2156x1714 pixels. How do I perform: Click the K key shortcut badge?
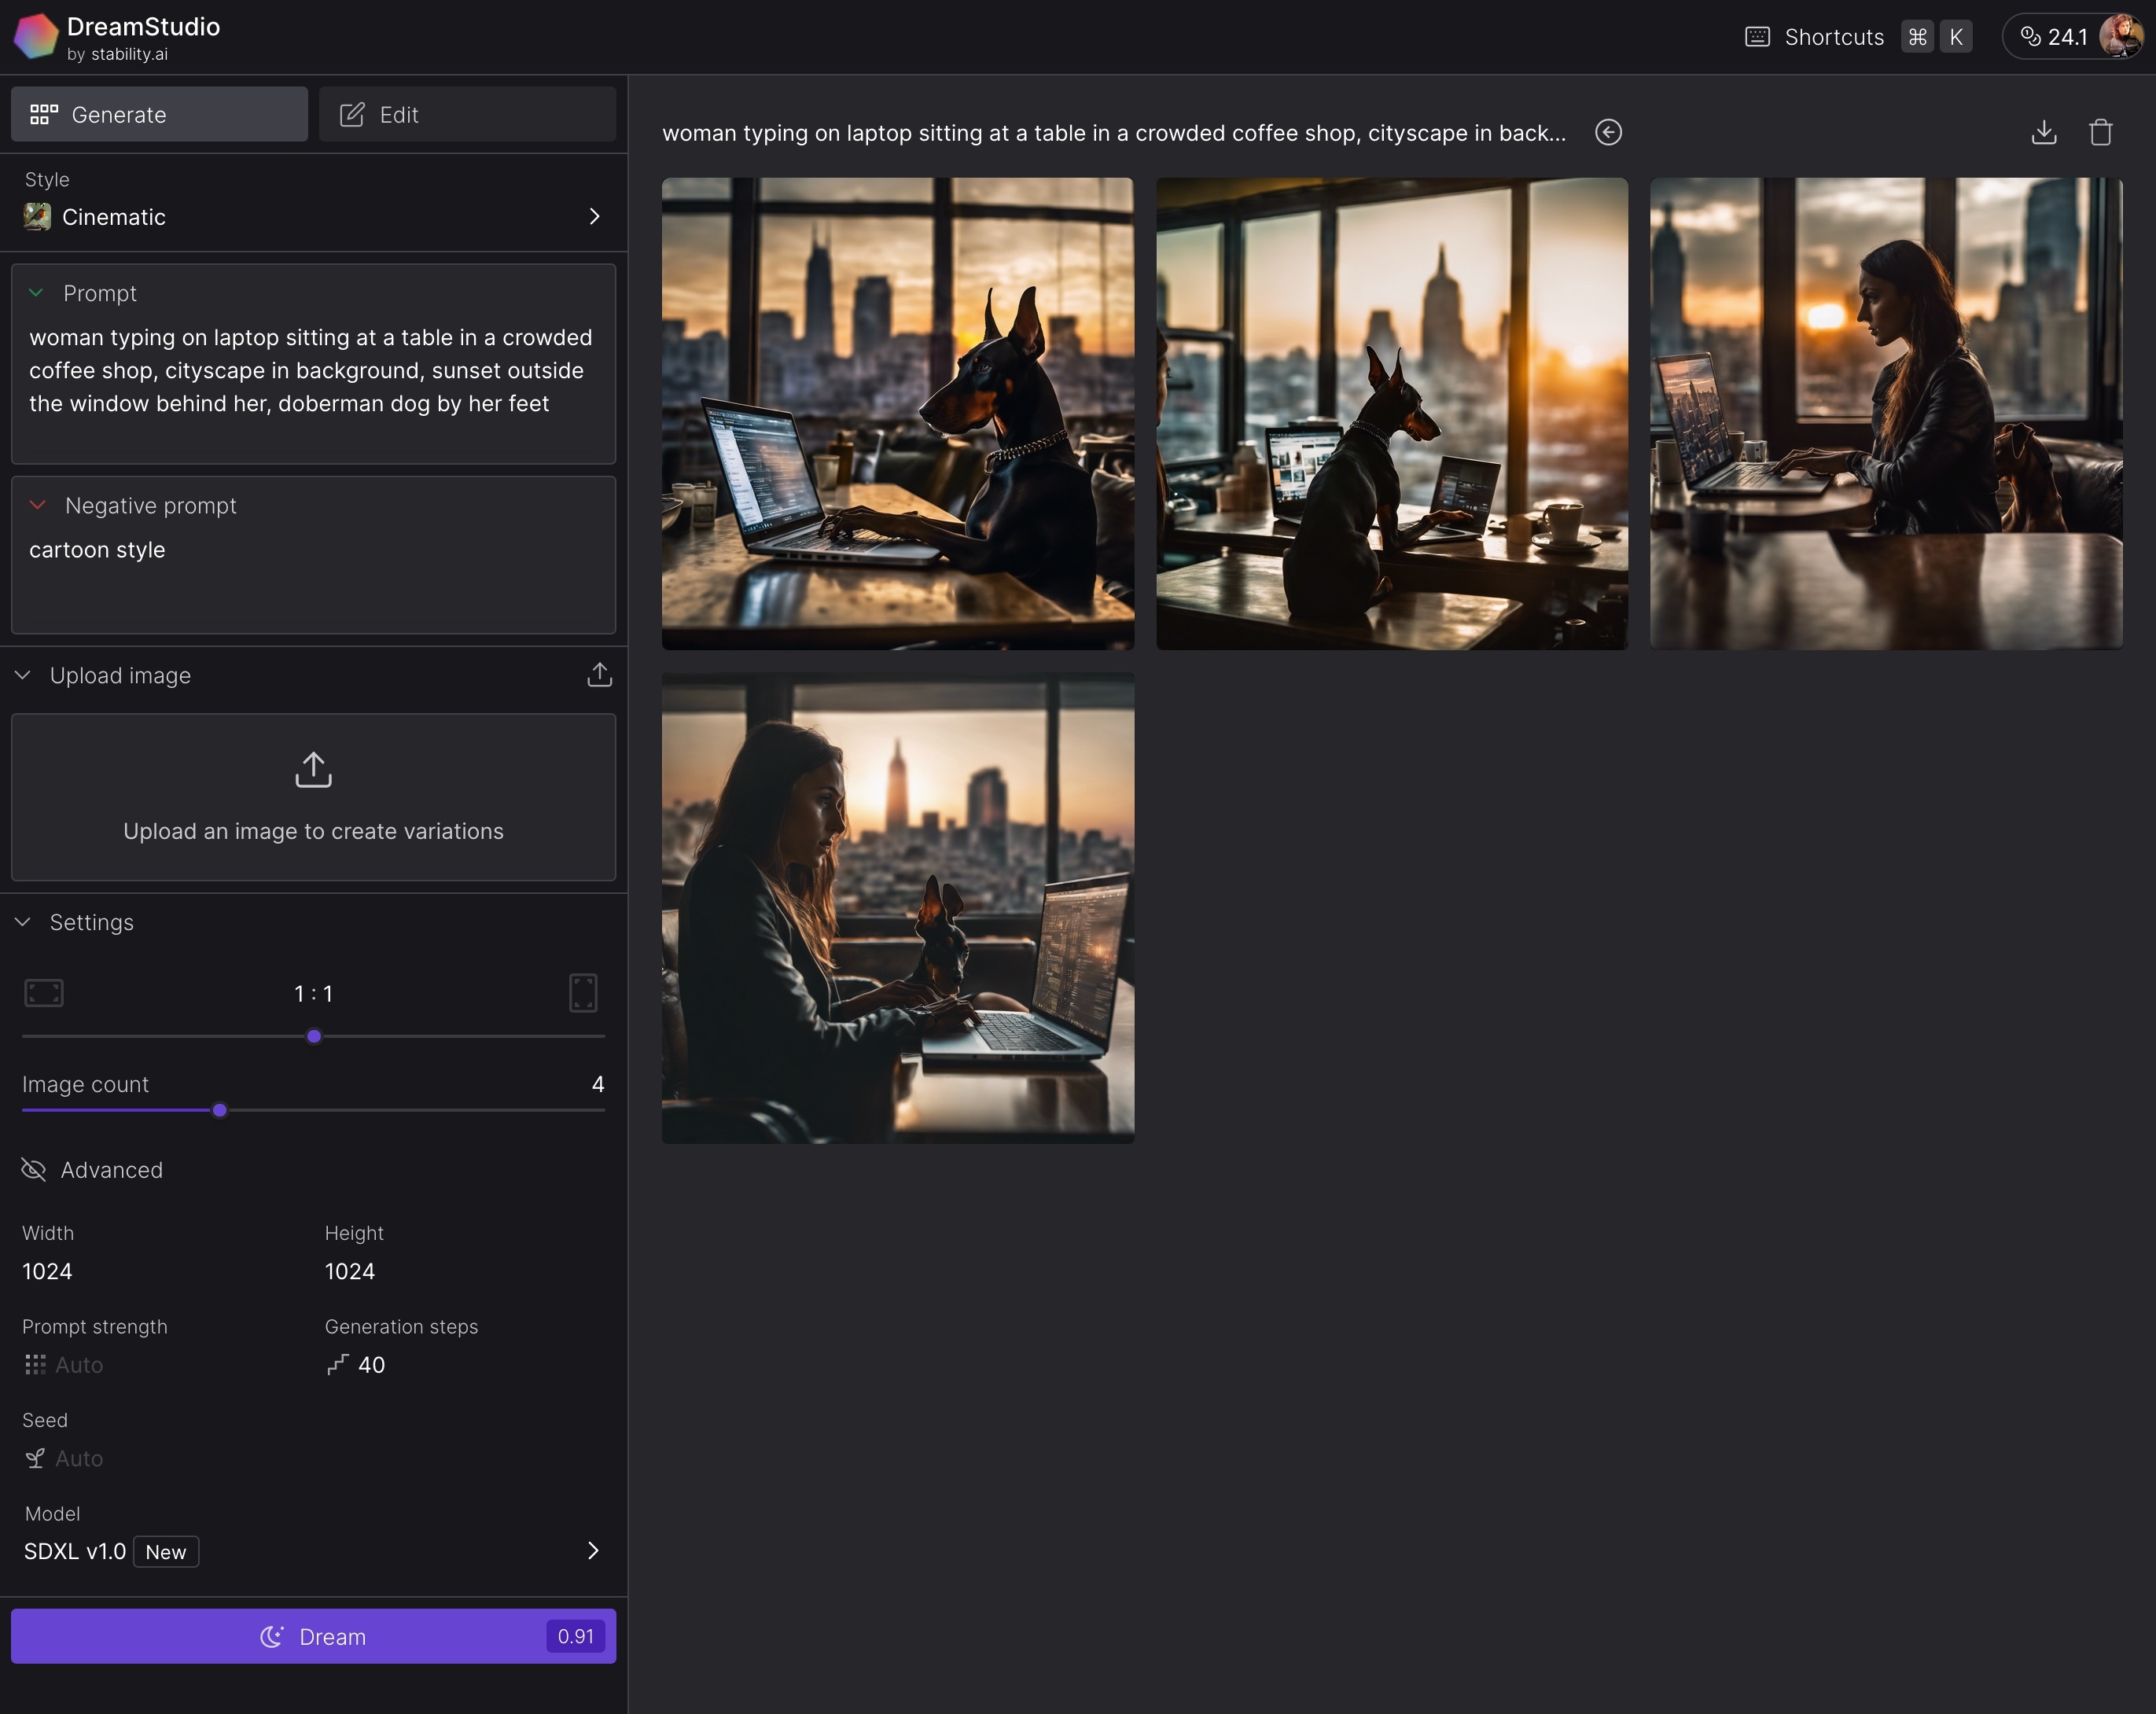[1956, 37]
